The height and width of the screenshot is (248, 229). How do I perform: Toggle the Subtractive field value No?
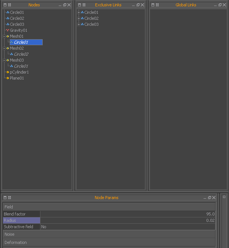(x=128, y=227)
